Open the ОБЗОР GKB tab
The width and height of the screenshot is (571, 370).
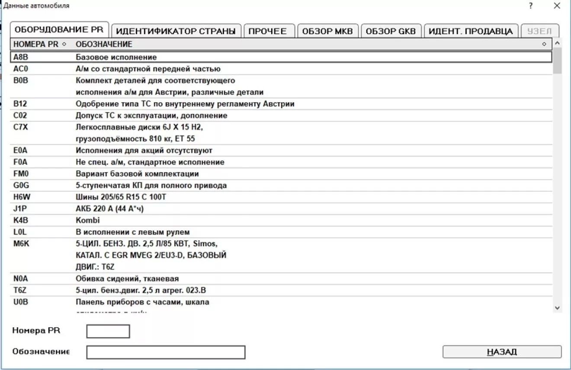(x=391, y=31)
